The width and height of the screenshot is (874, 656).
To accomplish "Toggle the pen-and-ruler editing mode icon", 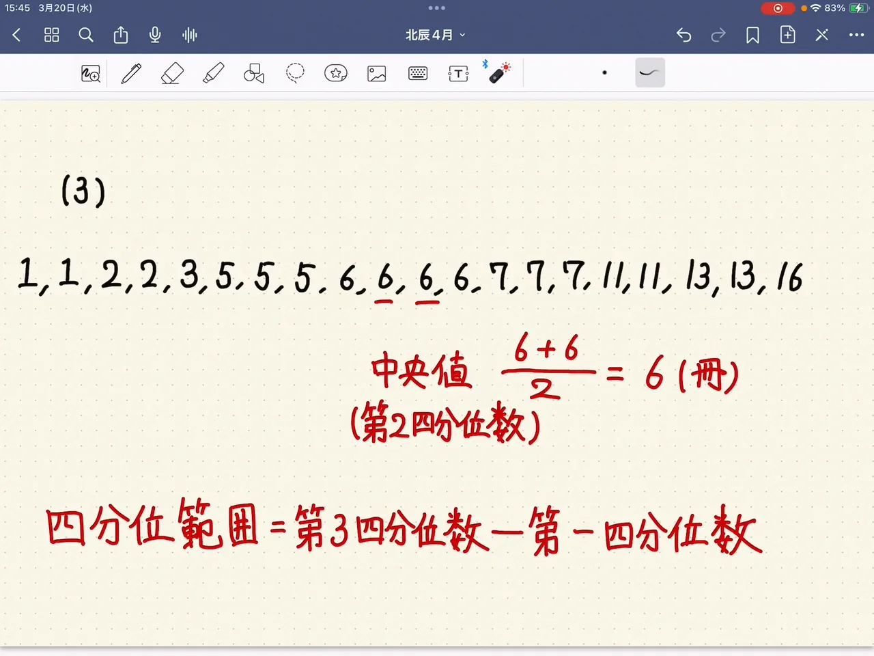I will (822, 35).
